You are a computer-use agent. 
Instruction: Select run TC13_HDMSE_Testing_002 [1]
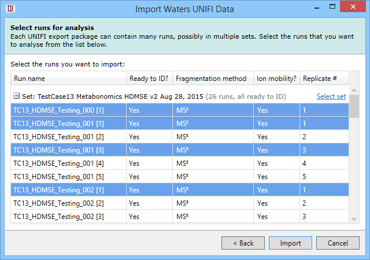click(x=180, y=190)
